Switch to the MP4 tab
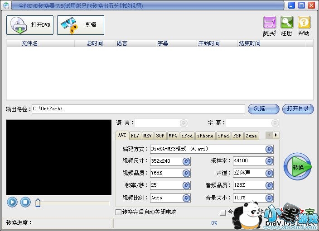319x231 pixels. coord(173,136)
